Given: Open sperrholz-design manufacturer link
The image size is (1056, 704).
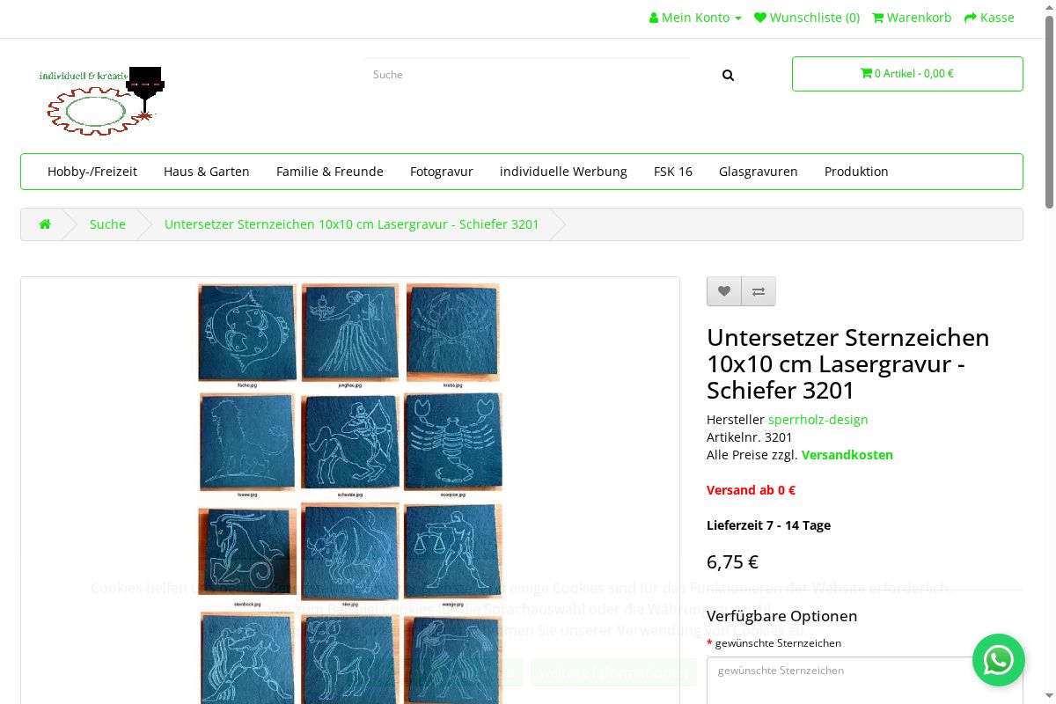Looking at the screenshot, I should (818, 420).
